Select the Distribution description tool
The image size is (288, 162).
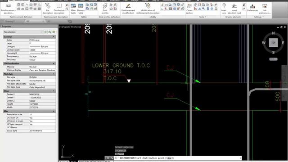[59, 9]
